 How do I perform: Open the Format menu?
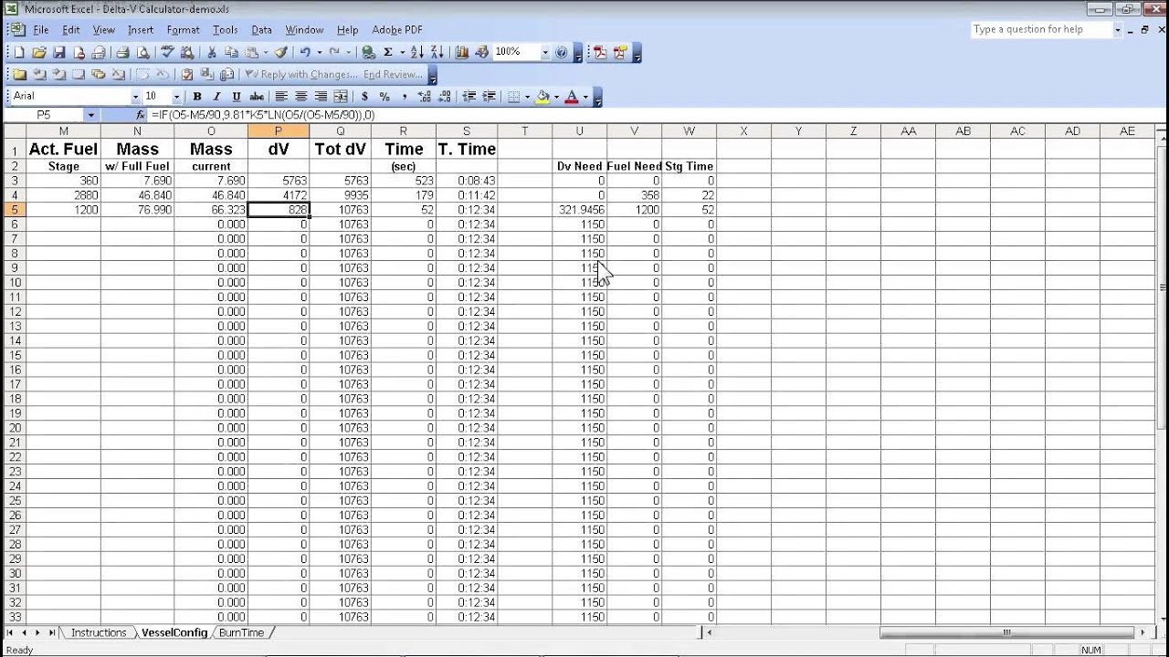coord(183,30)
